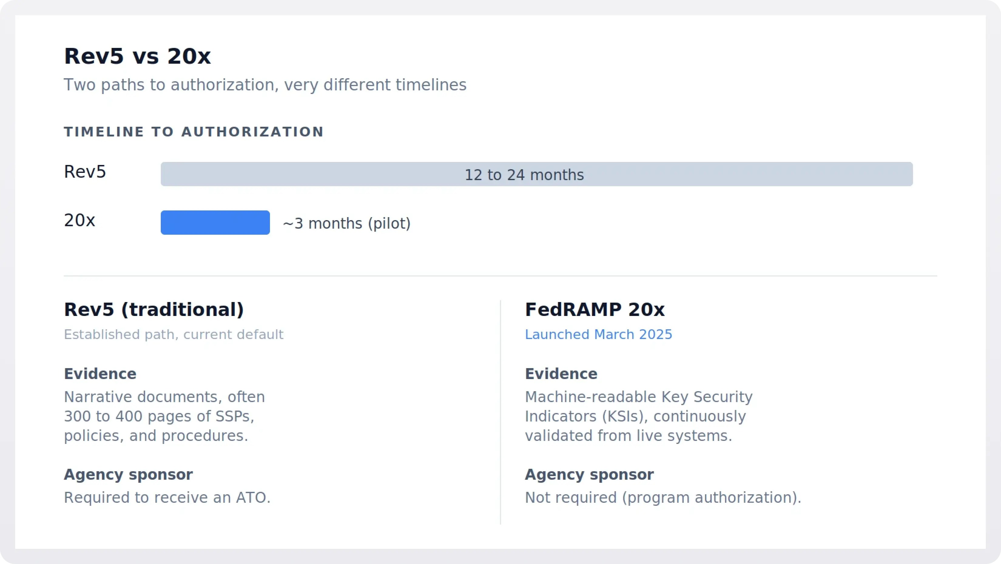1001x564 pixels.
Task: Click the Rev5 row label in timeline
Action: point(85,172)
